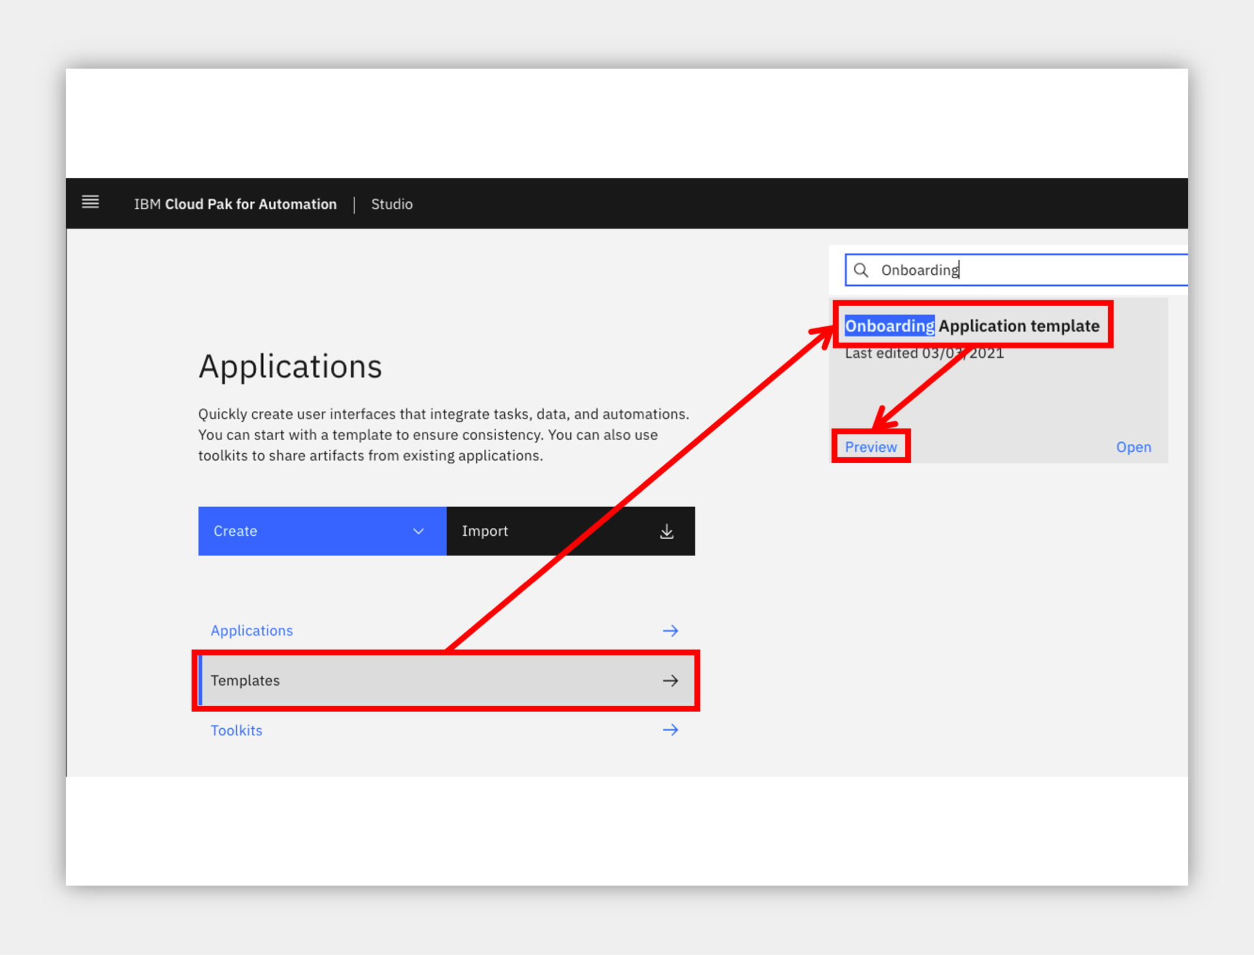Open the Applications list link
Viewport: 1254px width, 955px height.
click(252, 631)
